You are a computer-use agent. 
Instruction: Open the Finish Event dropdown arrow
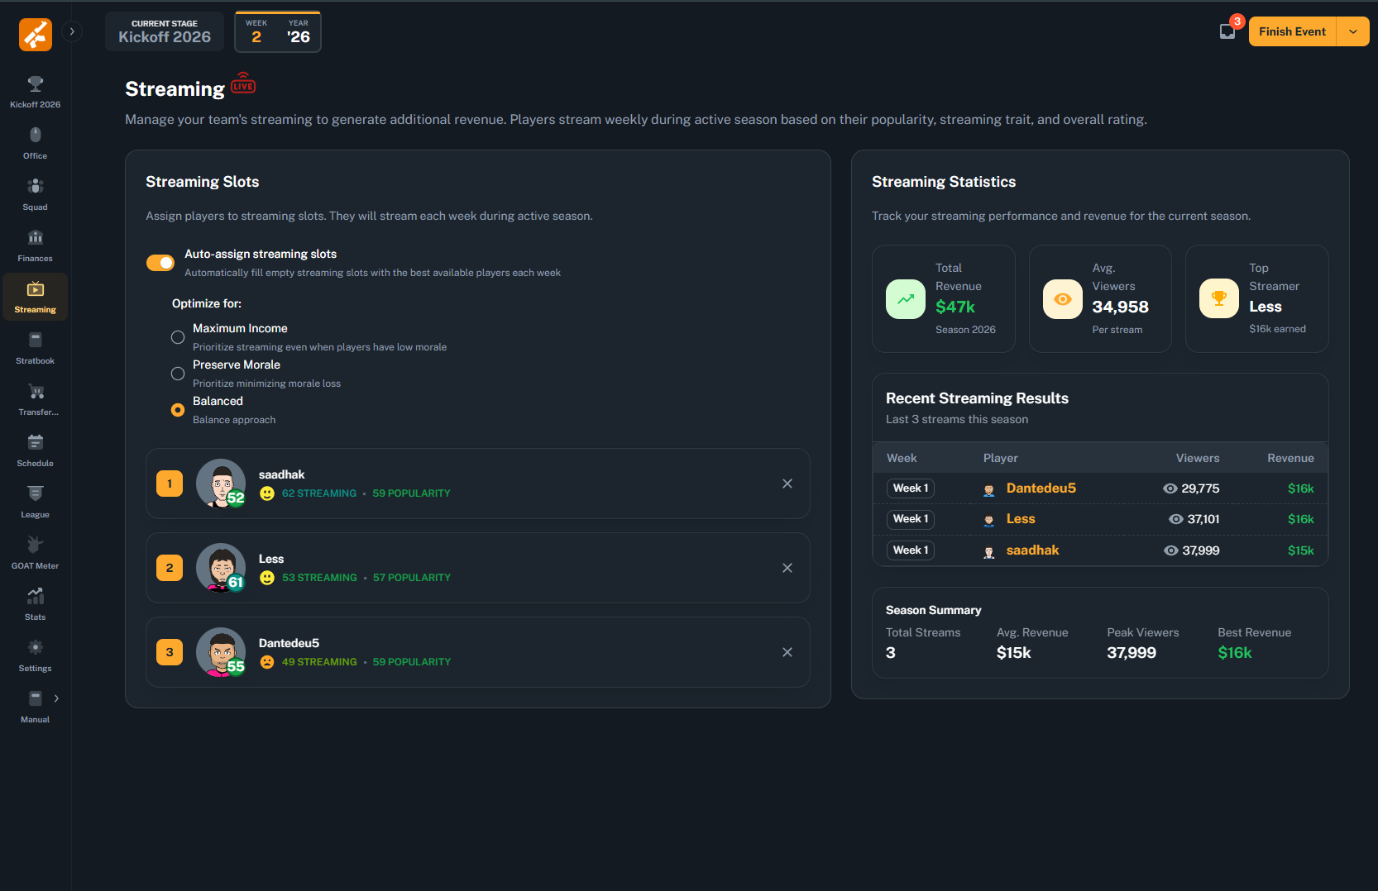coord(1353,31)
